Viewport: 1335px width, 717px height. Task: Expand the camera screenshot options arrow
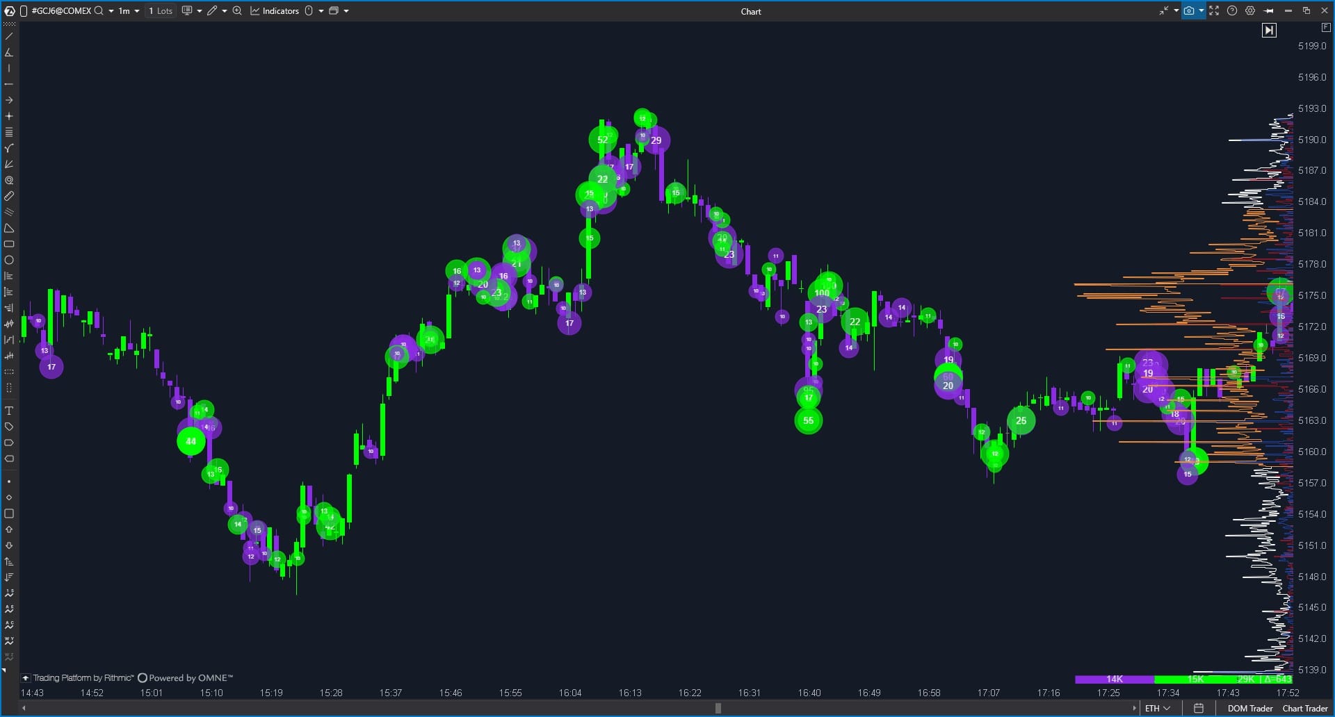(1201, 11)
